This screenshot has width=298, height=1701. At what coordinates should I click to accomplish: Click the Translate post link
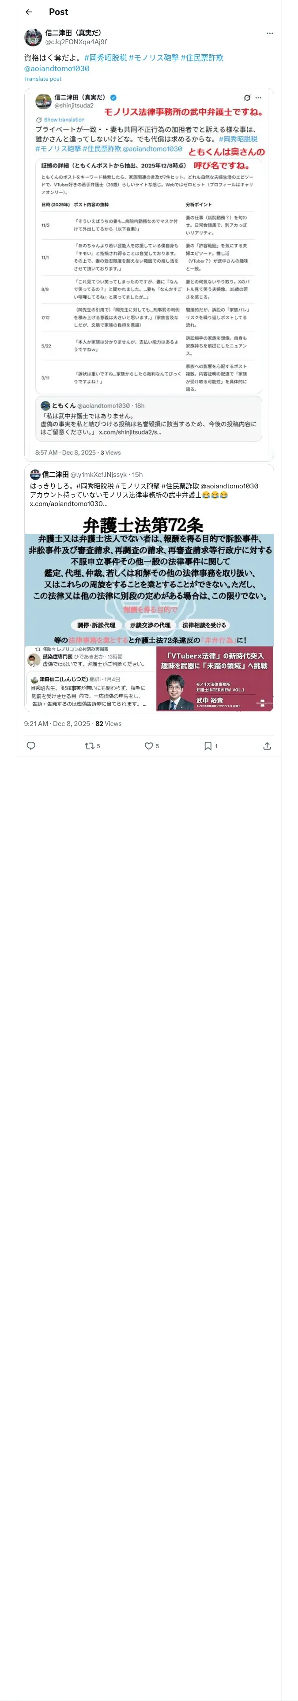pos(43,79)
